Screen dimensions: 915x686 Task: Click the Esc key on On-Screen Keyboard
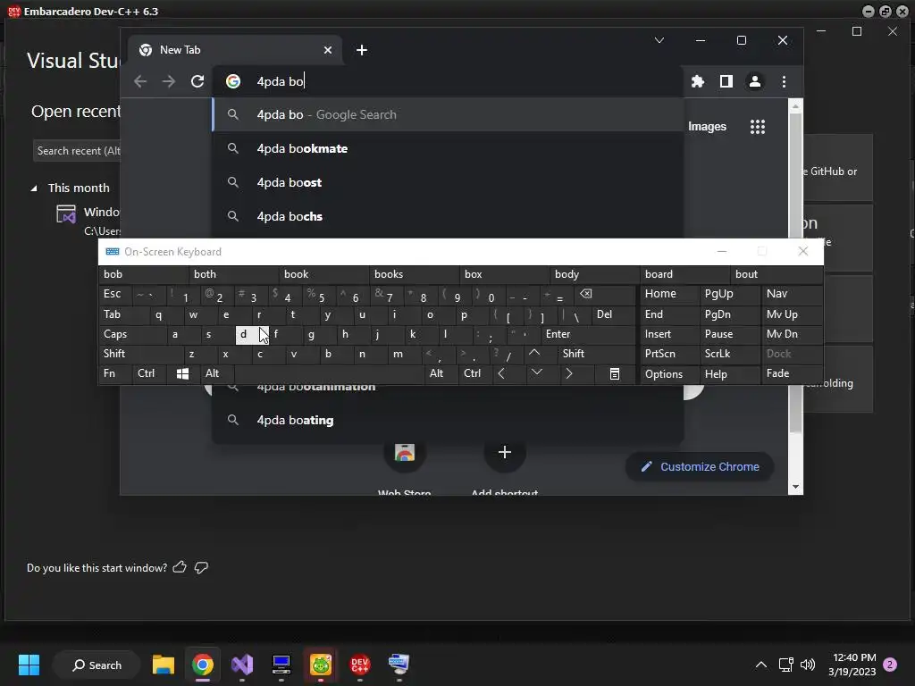point(115,294)
